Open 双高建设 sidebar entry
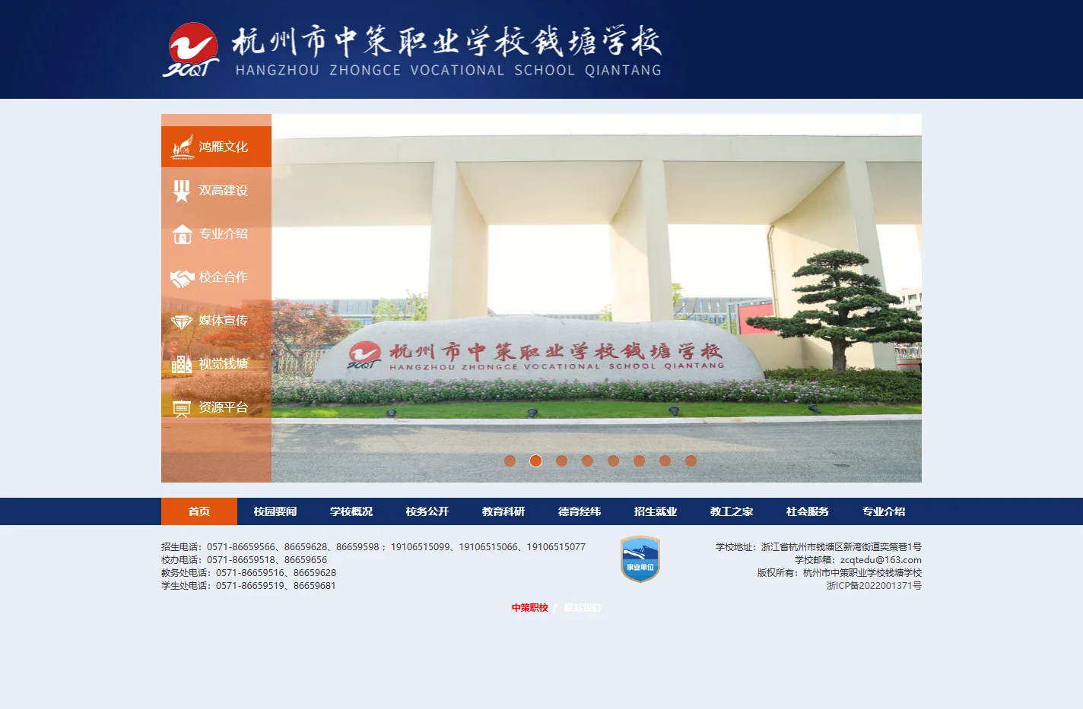Viewport: 1083px width, 709px height. click(x=216, y=191)
